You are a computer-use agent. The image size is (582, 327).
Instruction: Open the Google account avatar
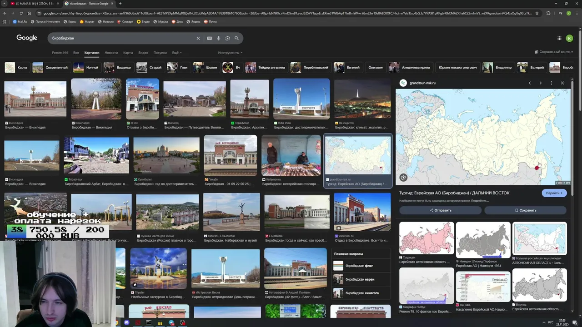(x=569, y=38)
